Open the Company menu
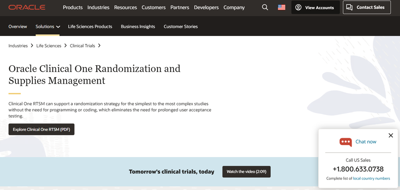400x190 pixels. (234, 7)
